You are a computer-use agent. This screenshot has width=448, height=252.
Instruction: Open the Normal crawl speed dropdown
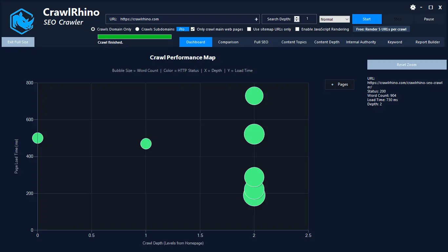pyautogui.click(x=335, y=19)
